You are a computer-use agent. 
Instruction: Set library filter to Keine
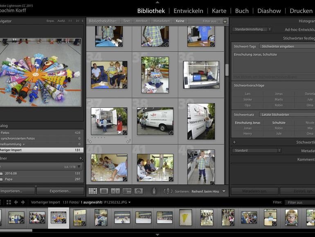click(180, 21)
